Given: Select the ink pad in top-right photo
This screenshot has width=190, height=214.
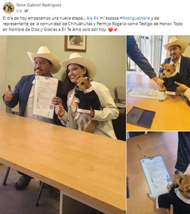Looking at the screenshot, I should coord(141,117).
